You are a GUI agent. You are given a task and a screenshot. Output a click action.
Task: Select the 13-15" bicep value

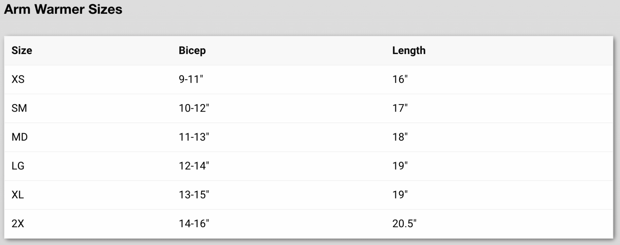tap(194, 195)
